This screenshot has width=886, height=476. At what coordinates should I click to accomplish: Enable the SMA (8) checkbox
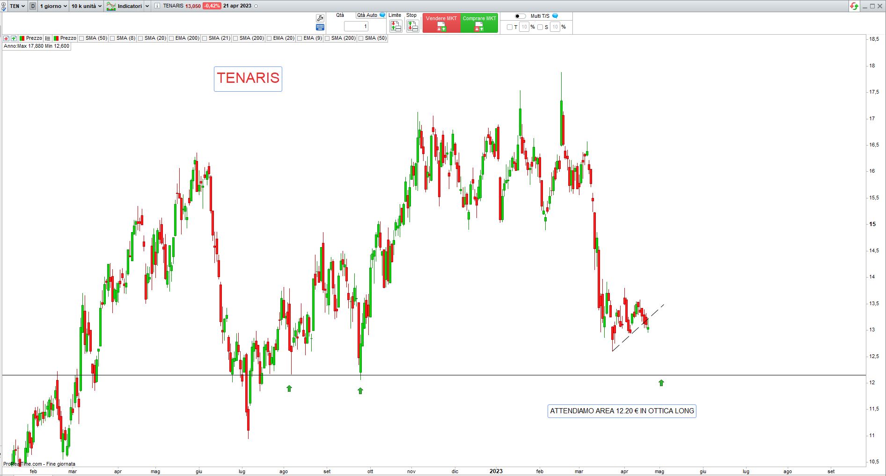tap(112, 38)
